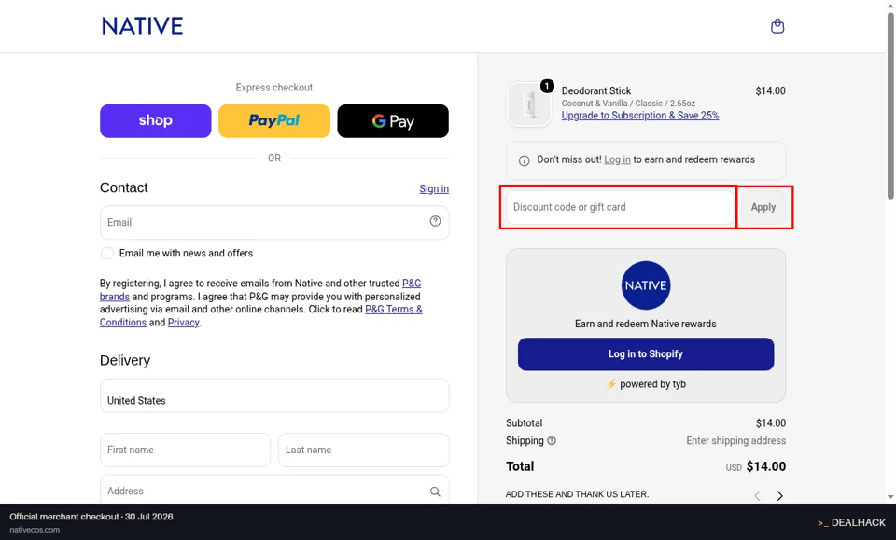Click Log in link for rewards
This screenshot has height=540, width=896.
point(617,159)
